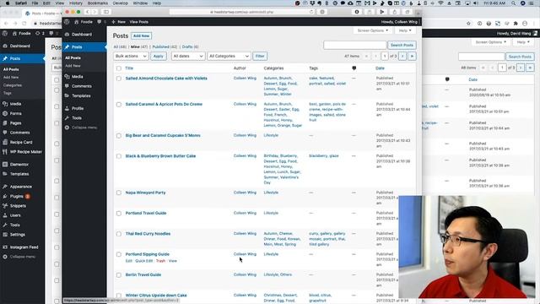The height and width of the screenshot is (304, 540).
Task: Click Search Posts button in front window
Action: [402, 45]
